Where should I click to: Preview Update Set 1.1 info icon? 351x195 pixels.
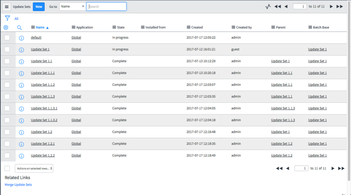21,62
